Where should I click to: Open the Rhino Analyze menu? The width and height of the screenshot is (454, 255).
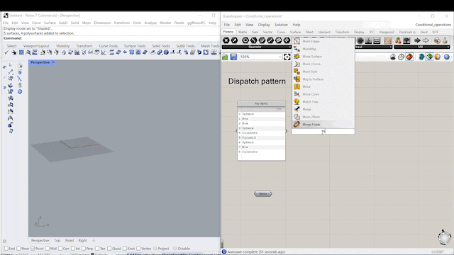(x=150, y=23)
